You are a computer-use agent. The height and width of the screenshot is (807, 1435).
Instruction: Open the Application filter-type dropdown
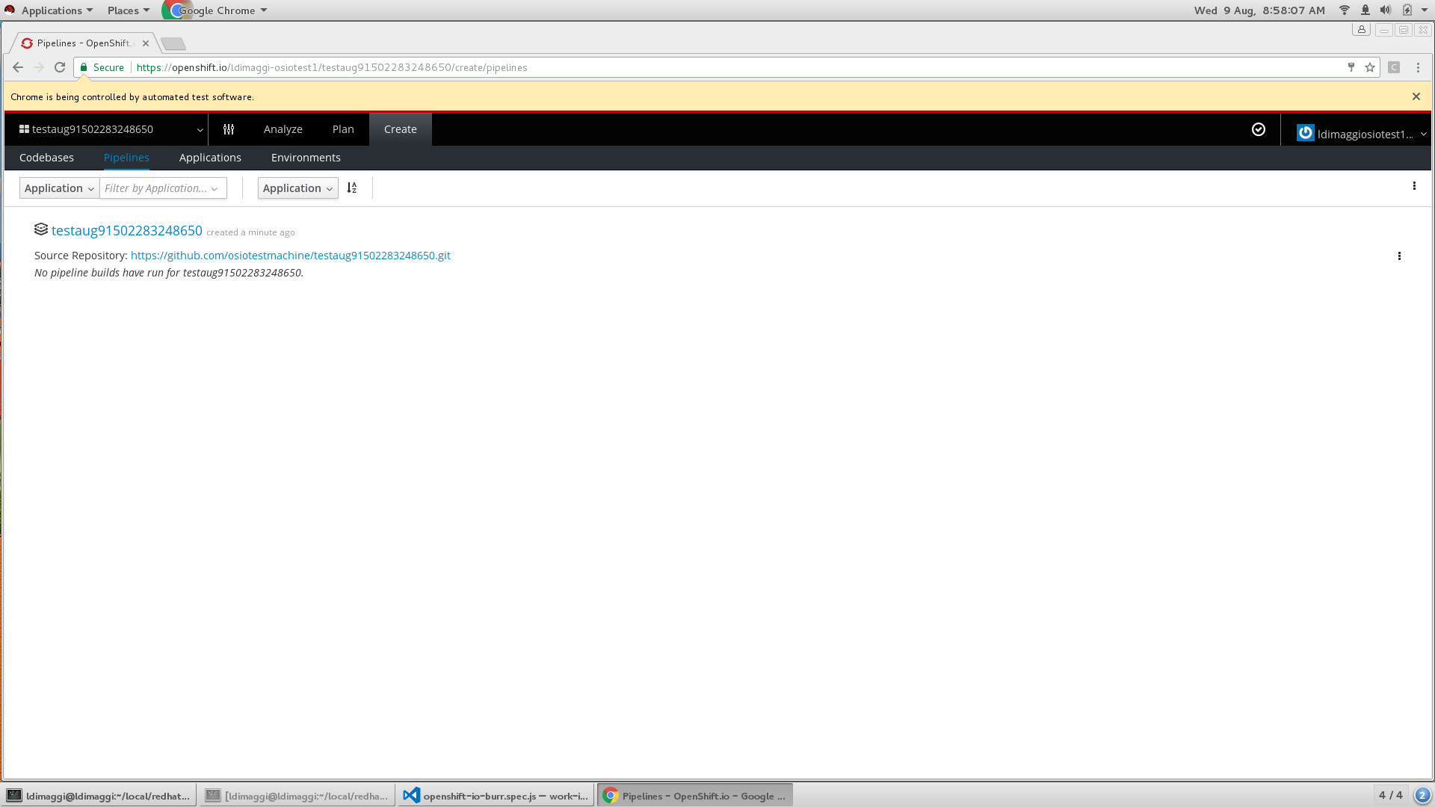click(59, 188)
